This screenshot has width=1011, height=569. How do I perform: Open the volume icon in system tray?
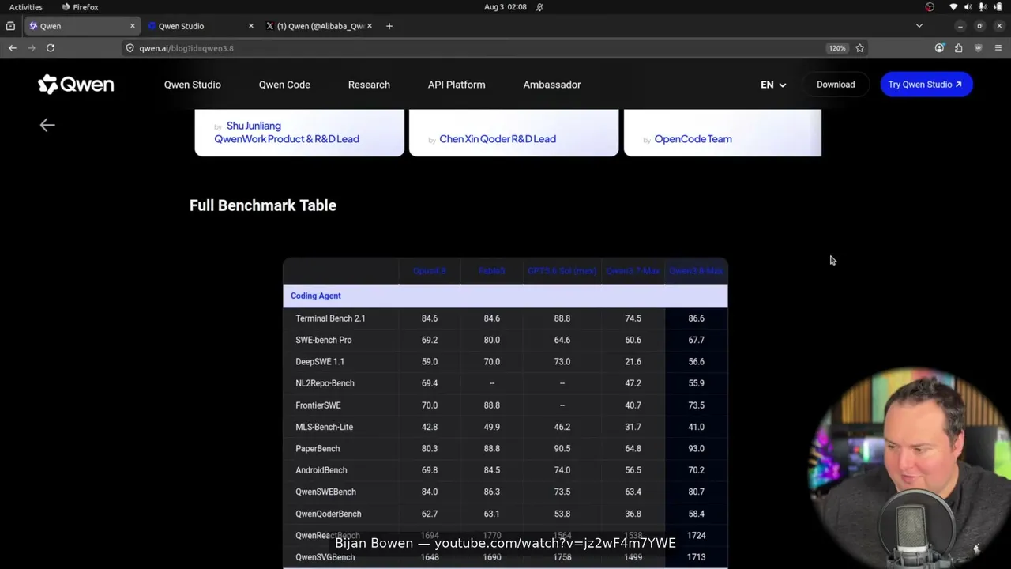968,7
